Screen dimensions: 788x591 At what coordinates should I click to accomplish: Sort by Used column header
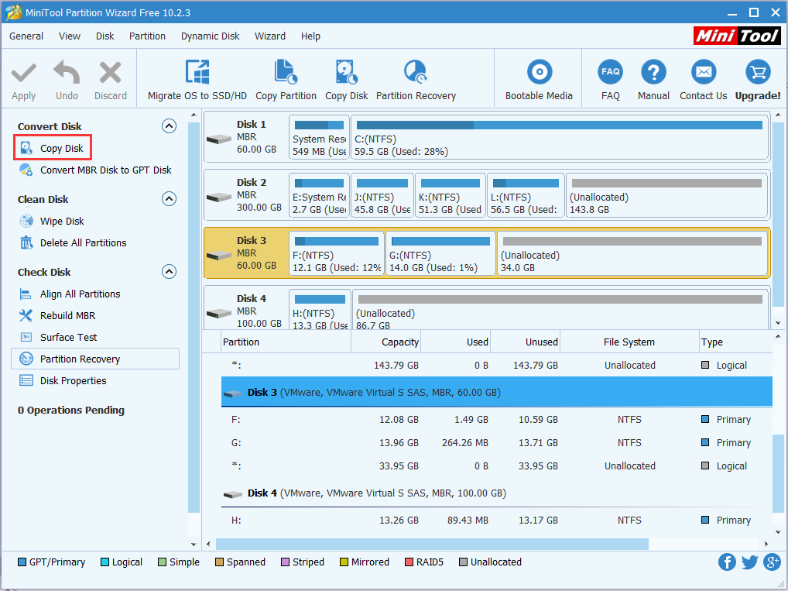[456, 342]
